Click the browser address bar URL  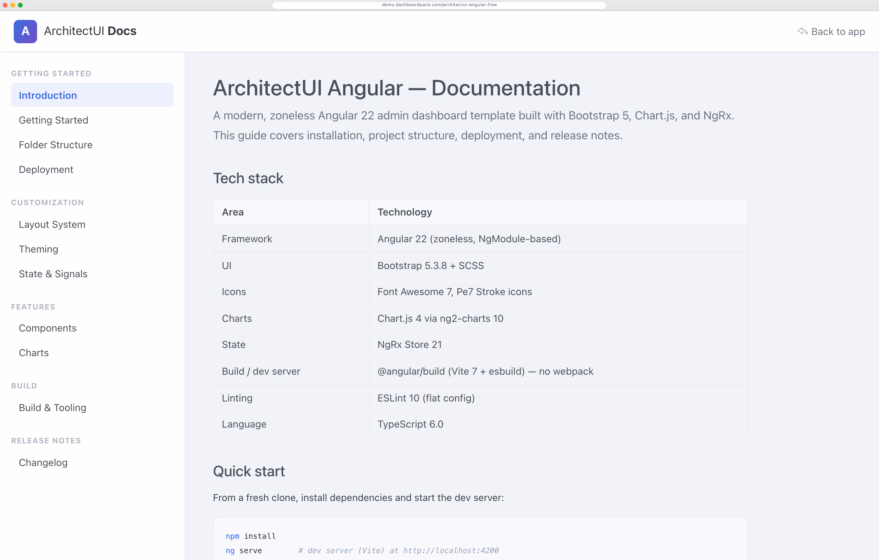[439, 5]
